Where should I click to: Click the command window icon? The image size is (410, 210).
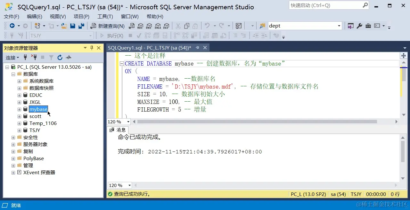point(377,26)
